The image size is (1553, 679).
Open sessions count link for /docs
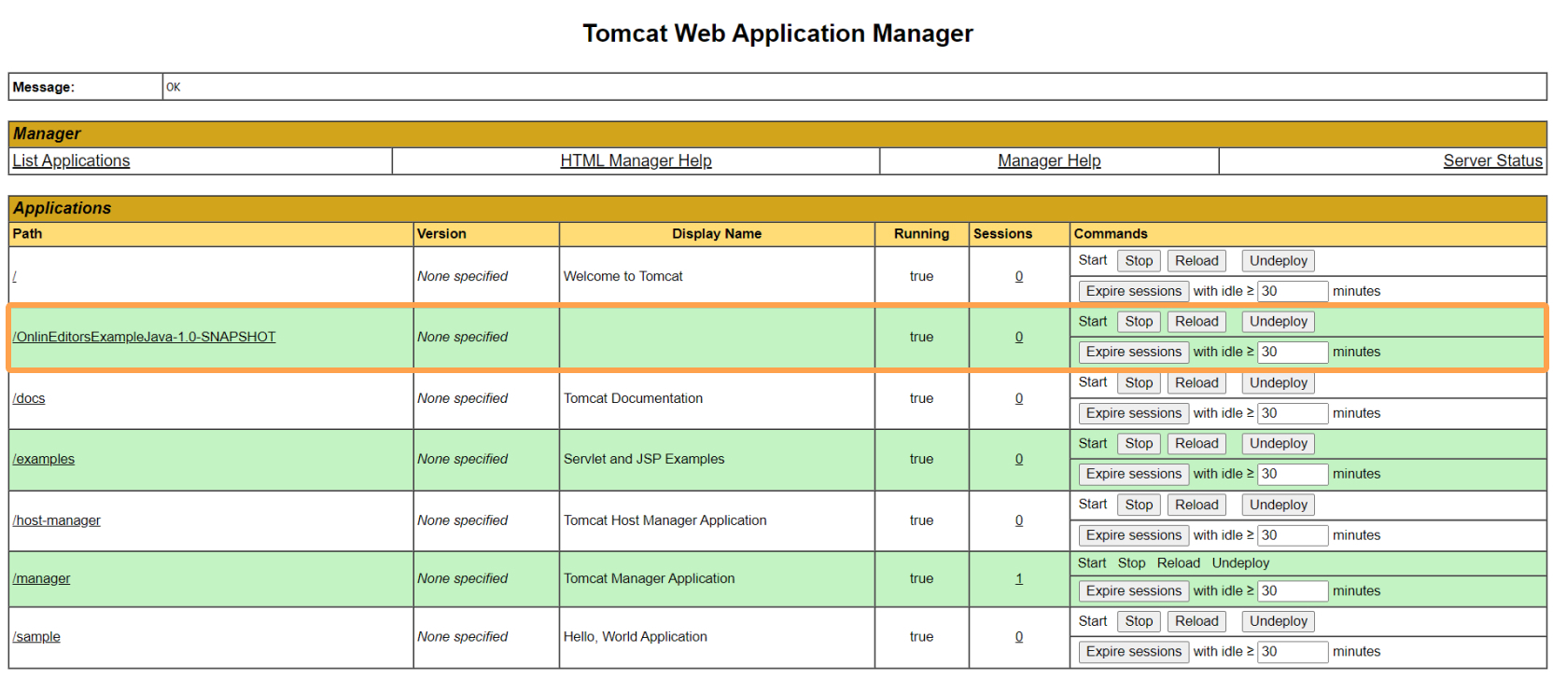click(x=1019, y=398)
